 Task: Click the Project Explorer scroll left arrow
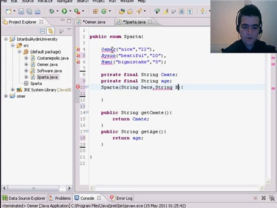[x=5, y=188]
